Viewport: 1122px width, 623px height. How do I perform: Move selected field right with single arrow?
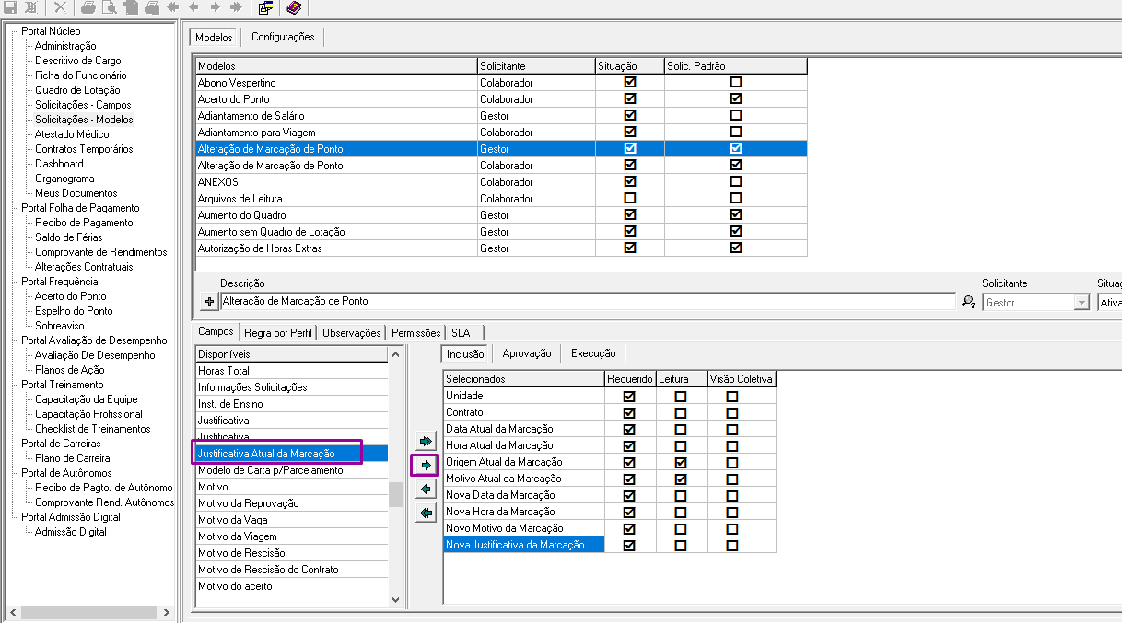(426, 466)
